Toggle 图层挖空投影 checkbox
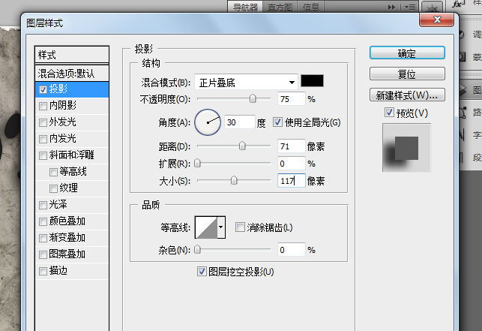The image size is (482, 331). click(x=202, y=272)
